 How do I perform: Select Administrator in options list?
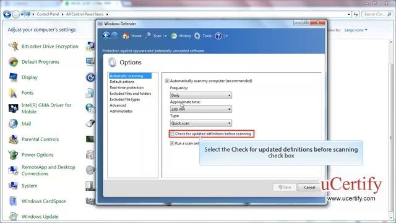[121, 111]
